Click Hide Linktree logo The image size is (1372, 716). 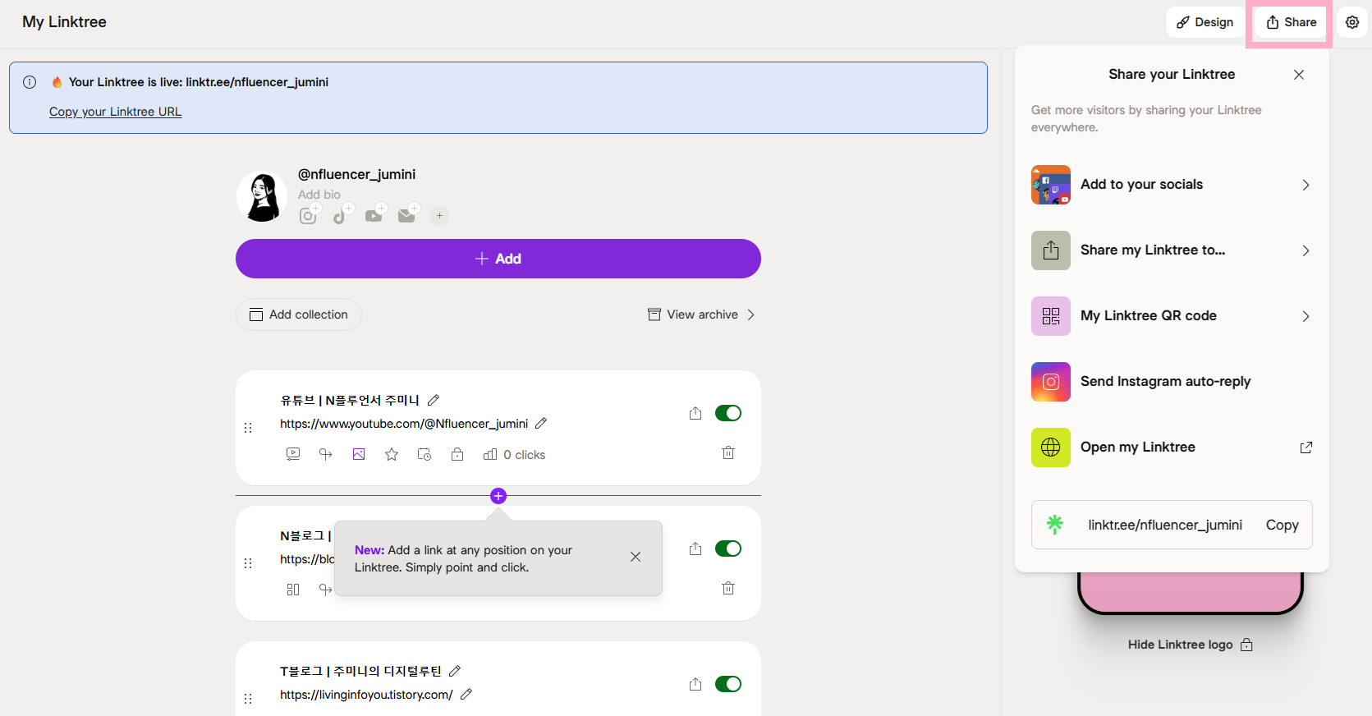1191,645
